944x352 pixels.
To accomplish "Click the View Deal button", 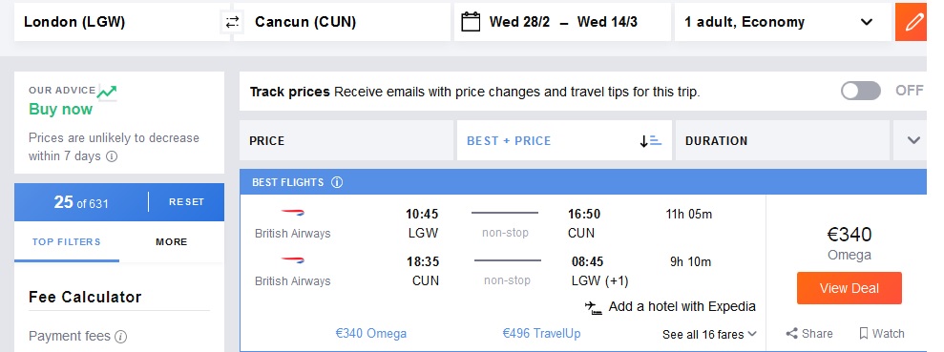I will tap(849, 288).
